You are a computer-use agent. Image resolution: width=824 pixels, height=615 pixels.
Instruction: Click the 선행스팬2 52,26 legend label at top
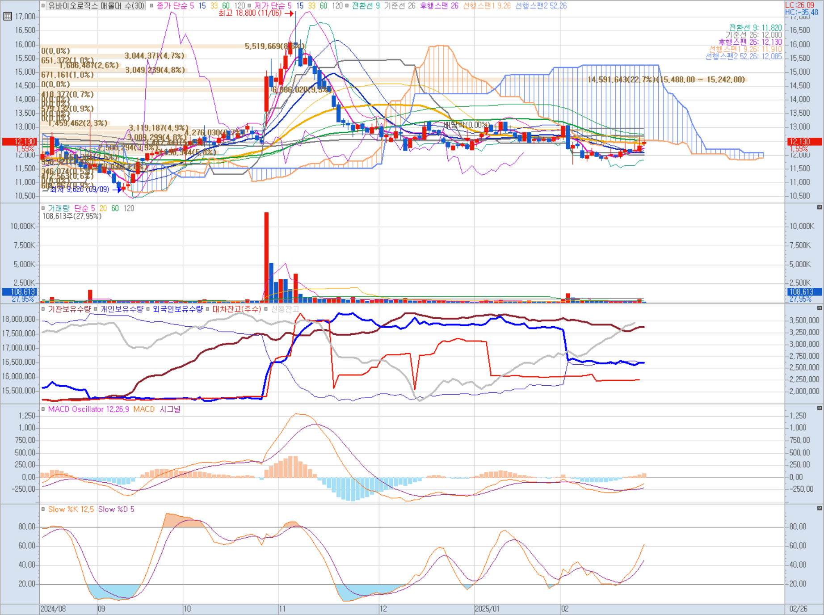(541, 6)
